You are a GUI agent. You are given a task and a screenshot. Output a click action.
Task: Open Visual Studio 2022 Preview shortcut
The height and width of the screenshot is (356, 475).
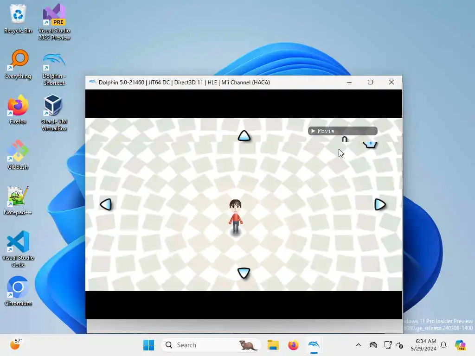[54, 22]
